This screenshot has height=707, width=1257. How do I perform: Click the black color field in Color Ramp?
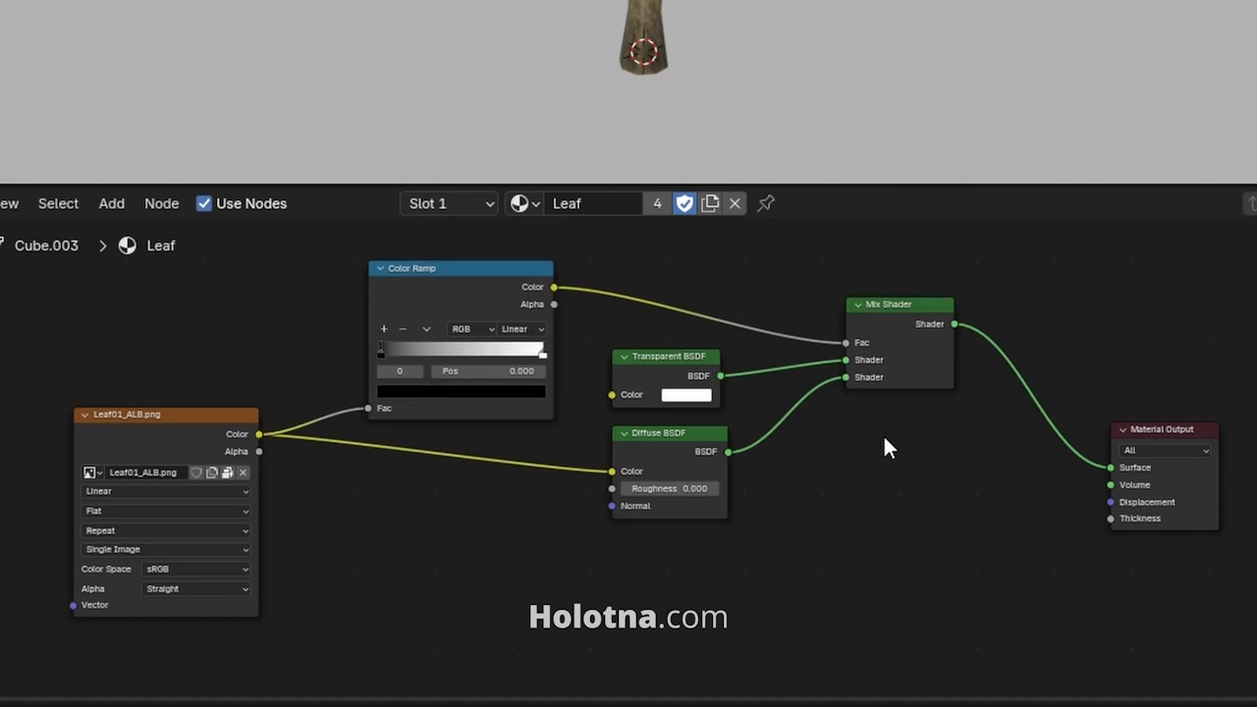[x=461, y=391]
